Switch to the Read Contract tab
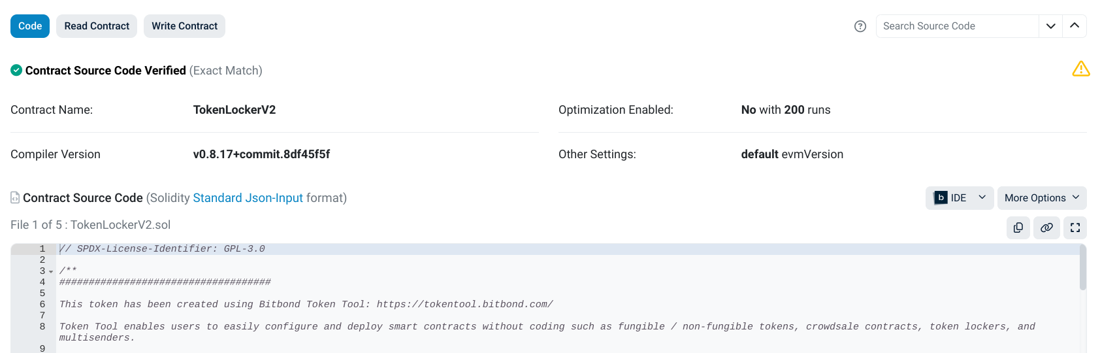The height and width of the screenshot is (353, 1100). click(x=97, y=26)
